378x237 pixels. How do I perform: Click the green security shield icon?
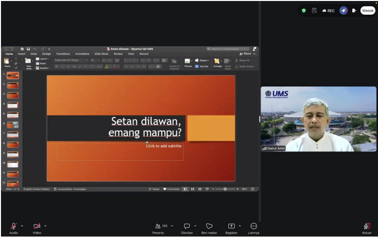(304, 11)
